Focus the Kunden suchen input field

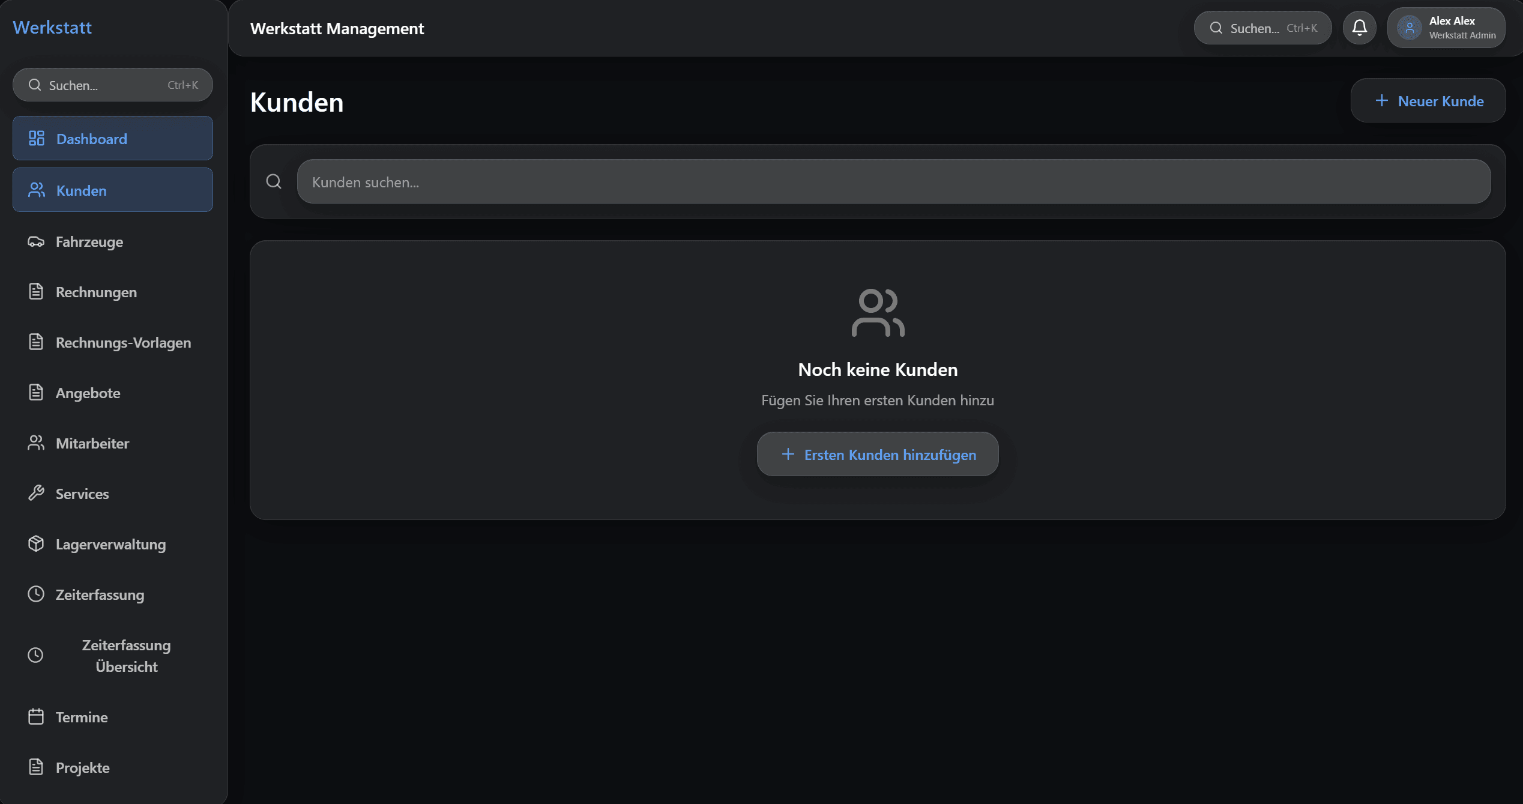pos(893,182)
